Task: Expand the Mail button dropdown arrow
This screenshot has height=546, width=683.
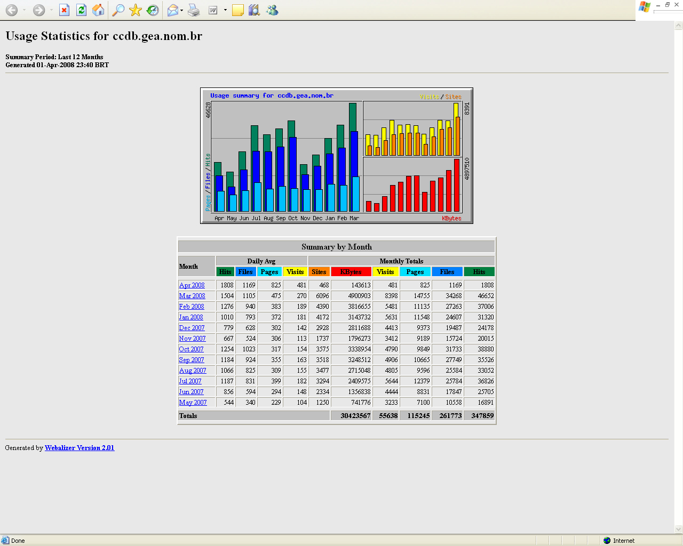Action: [182, 10]
